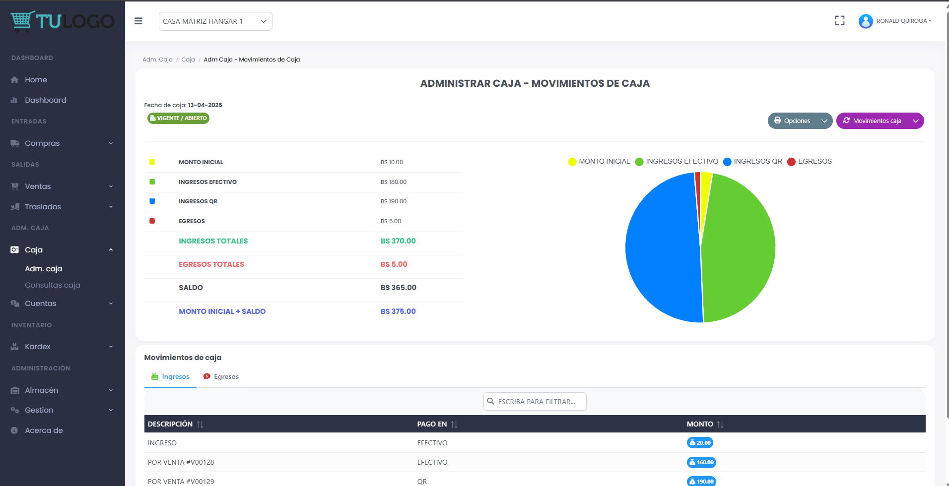The height and width of the screenshot is (486, 949).
Task: Toggle Egresos legend in chart
Action: (809, 162)
